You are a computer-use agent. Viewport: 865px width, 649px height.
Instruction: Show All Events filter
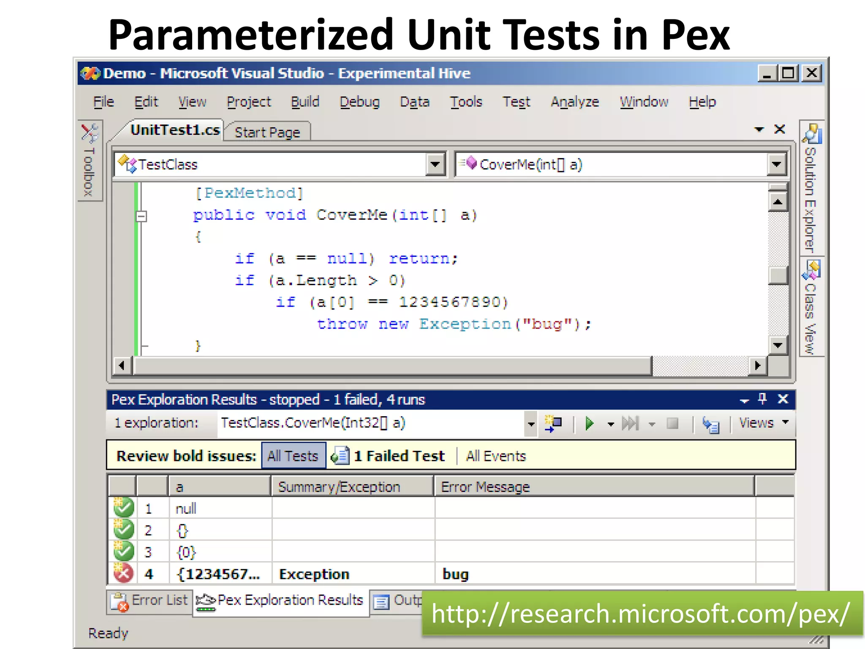coord(496,456)
